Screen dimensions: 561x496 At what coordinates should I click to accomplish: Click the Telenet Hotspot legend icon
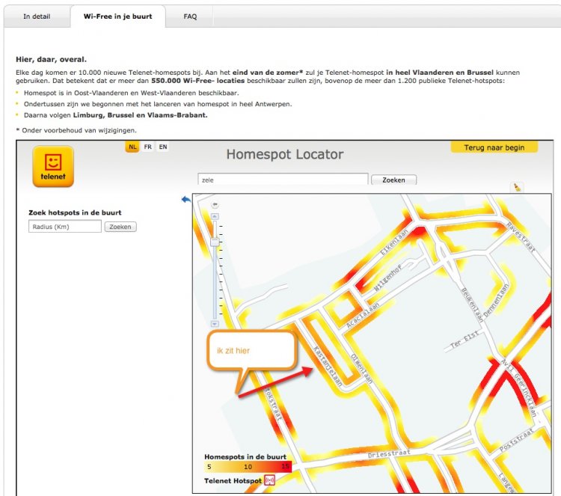269,480
